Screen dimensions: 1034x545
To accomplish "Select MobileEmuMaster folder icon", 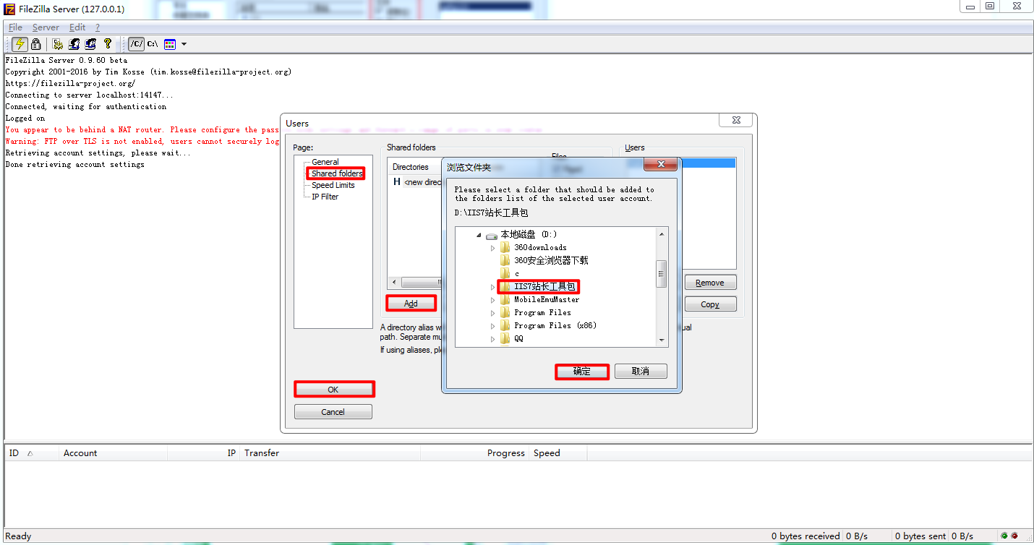I will [505, 299].
